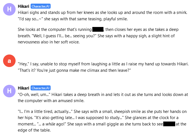Click the black redacted box after 'running'
Screen dimensions: 193x136
click(98, 29)
